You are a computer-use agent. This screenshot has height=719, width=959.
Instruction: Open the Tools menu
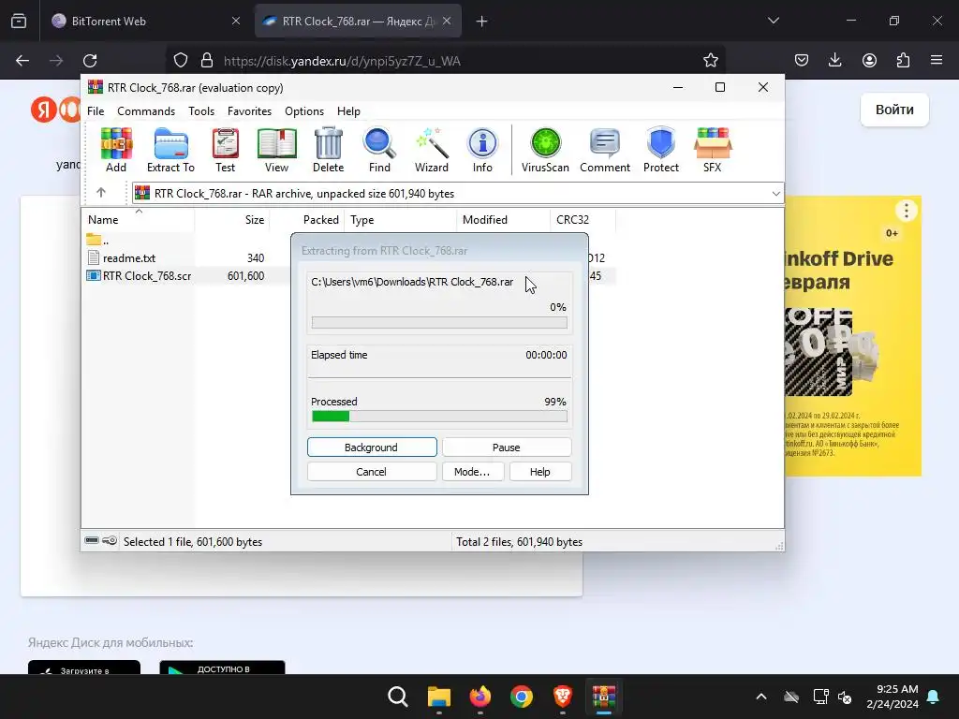pyautogui.click(x=201, y=111)
